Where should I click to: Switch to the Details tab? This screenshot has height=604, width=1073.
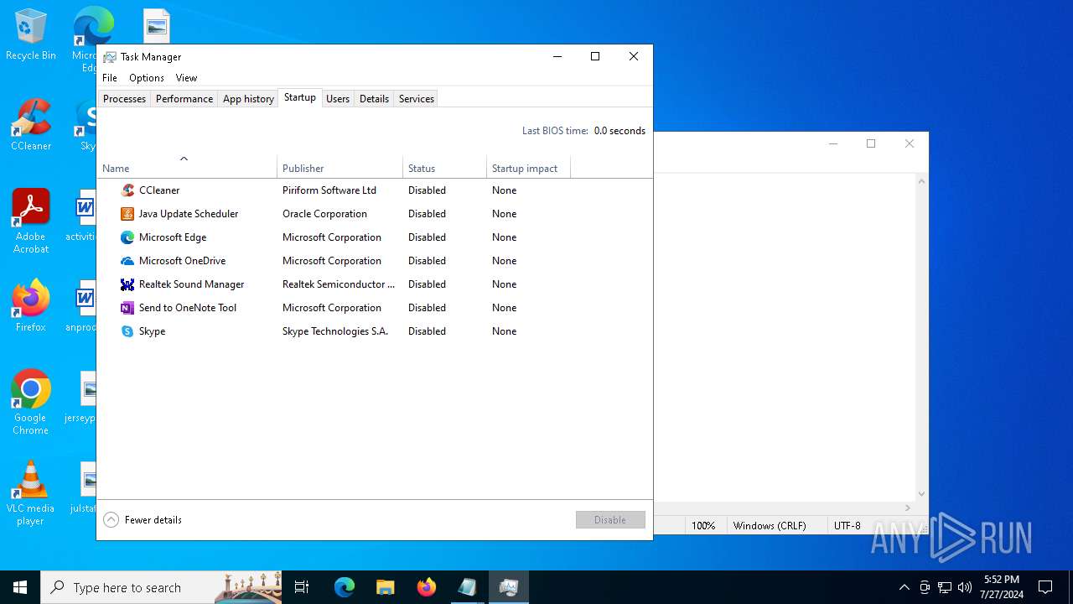[x=374, y=99]
